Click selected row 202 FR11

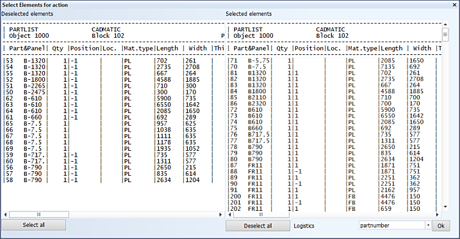click(x=334, y=208)
